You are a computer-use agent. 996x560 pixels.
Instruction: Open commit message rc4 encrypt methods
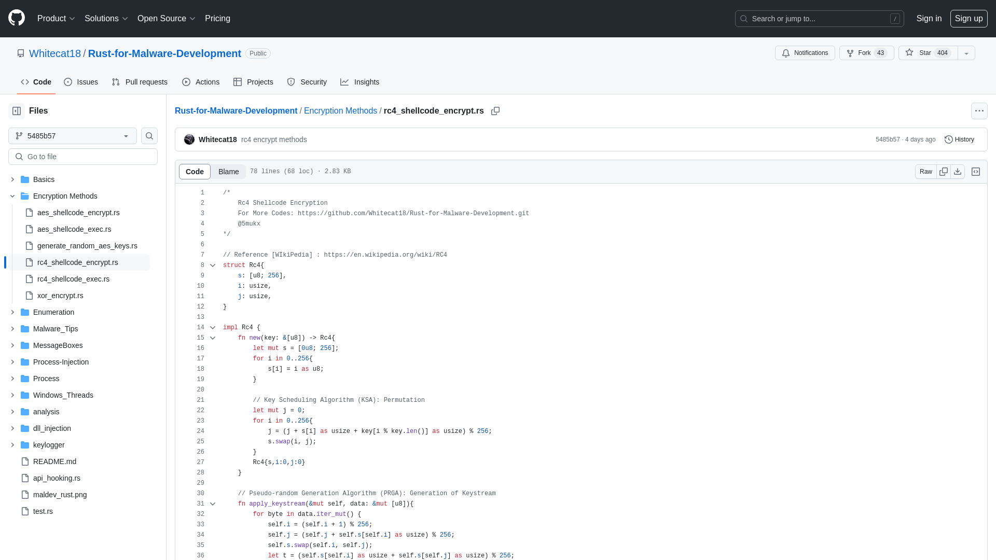click(x=274, y=139)
